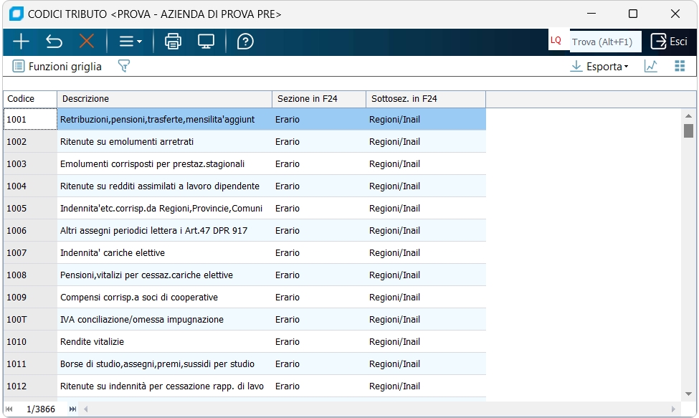Click the plus icon to add new record
699x418 pixels.
[22, 42]
